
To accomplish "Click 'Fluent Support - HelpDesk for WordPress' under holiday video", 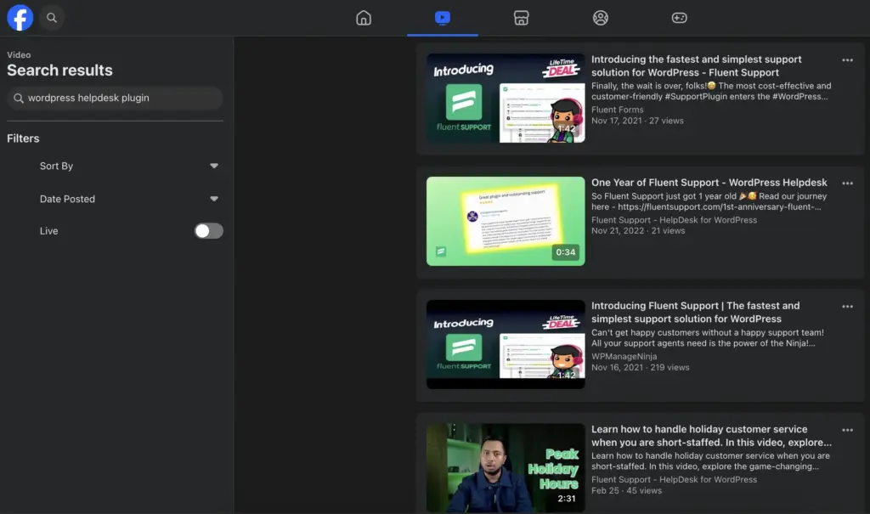I will point(674,479).
